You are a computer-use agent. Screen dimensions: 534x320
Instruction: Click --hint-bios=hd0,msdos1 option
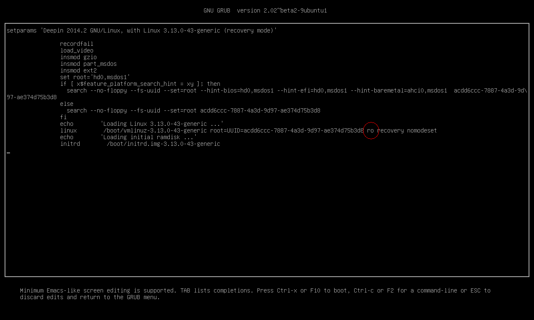coord(237,90)
